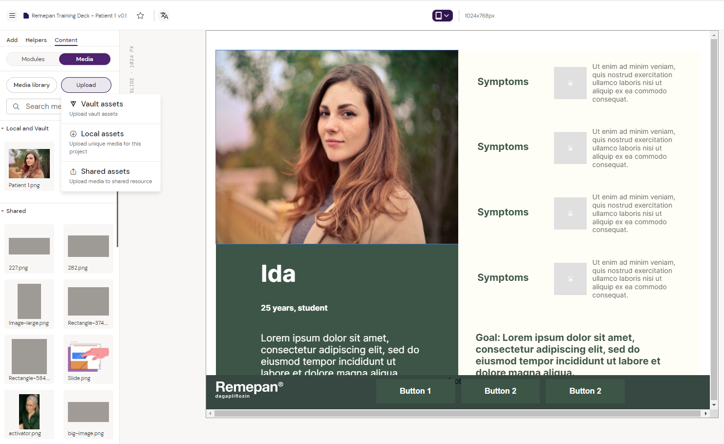The image size is (724, 444).
Task: Click the Vault assets icon
Action: (x=73, y=104)
